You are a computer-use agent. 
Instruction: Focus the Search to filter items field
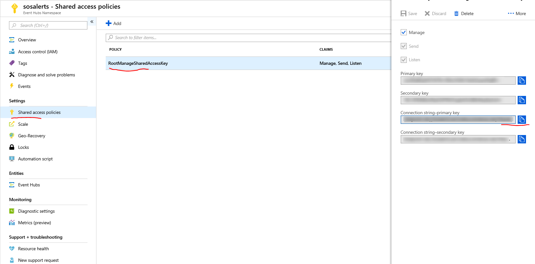[248, 38]
